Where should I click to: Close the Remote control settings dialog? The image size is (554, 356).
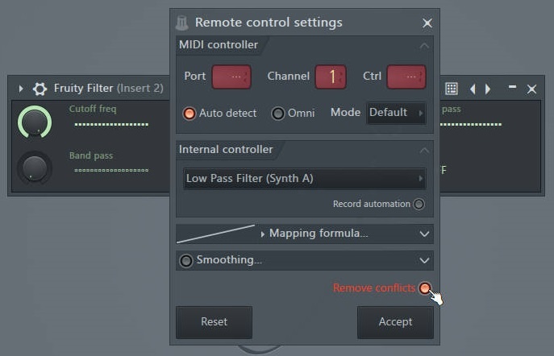(427, 23)
